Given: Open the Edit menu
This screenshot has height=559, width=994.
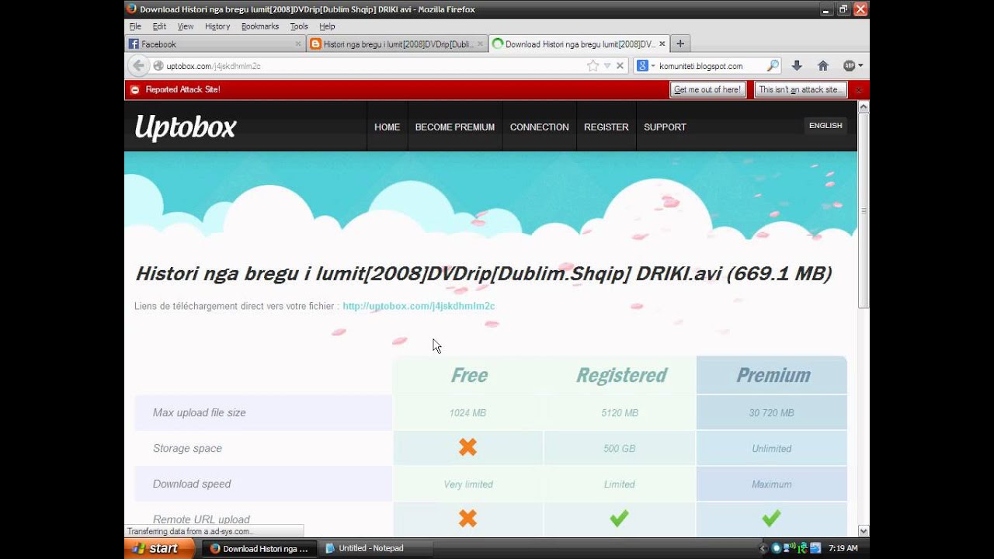Looking at the screenshot, I should [159, 26].
